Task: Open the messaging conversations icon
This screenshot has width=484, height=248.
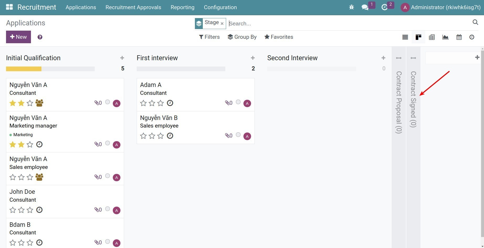Action: pyautogui.click(x=365, y=7)
